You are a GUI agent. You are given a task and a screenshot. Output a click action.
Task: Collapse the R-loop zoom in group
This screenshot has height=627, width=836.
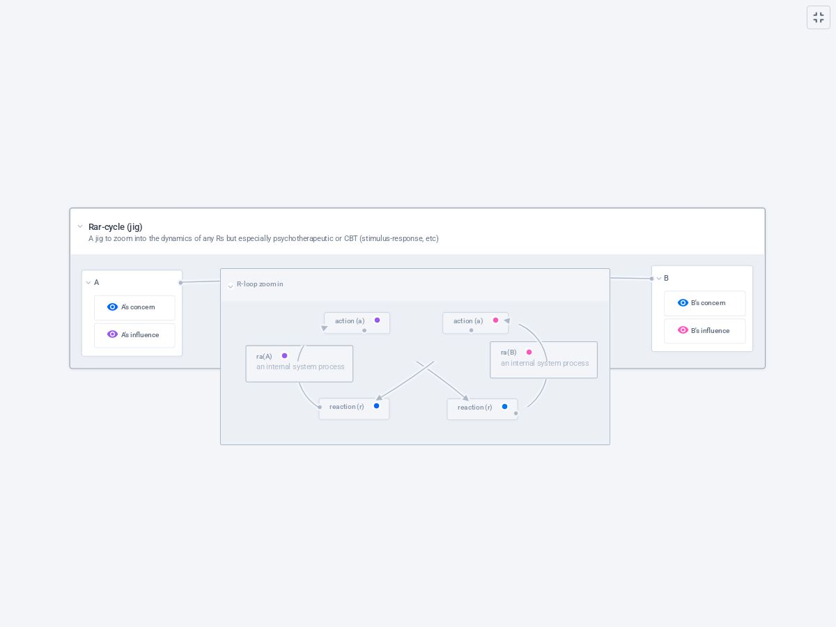pyautogui.click(x=231, y=286)
